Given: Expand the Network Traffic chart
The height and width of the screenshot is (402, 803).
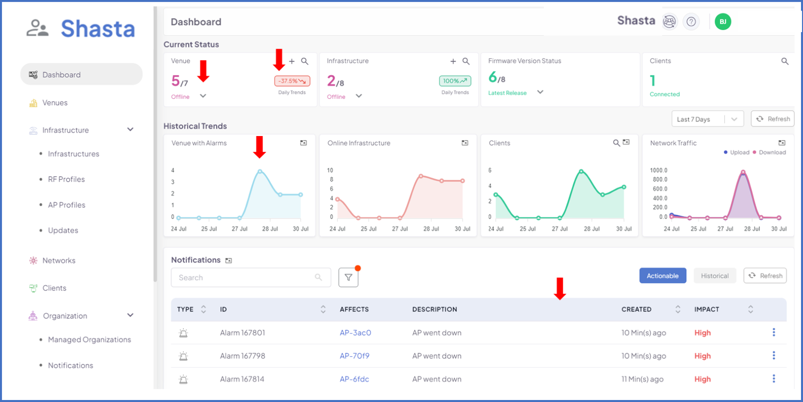Looking at the screenshot, I should 782,143.
